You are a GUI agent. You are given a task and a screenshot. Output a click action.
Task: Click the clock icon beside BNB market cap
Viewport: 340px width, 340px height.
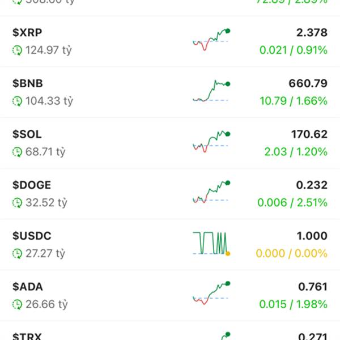point(17,101)
